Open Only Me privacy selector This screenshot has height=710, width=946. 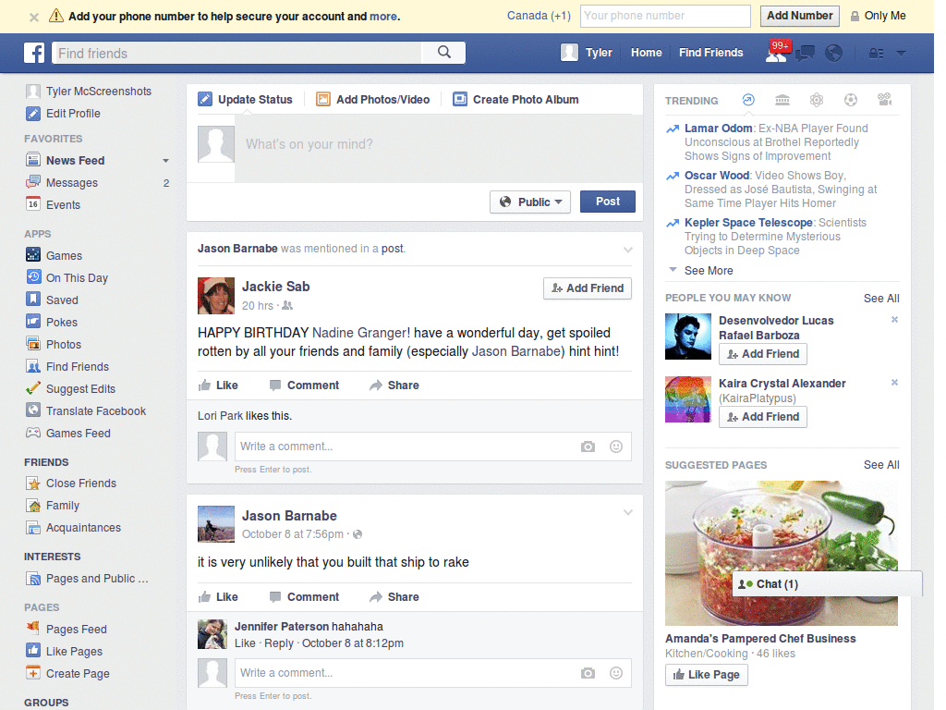point(878,16)
